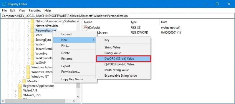Click the Name column header
The width and height of the screenshot is (235, 104).
pos(105,22)
